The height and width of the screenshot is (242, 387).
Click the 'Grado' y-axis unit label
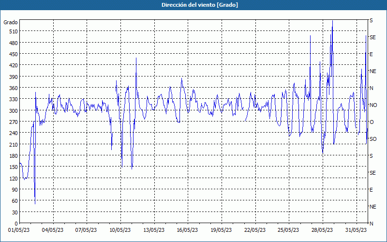coord(11,22)
